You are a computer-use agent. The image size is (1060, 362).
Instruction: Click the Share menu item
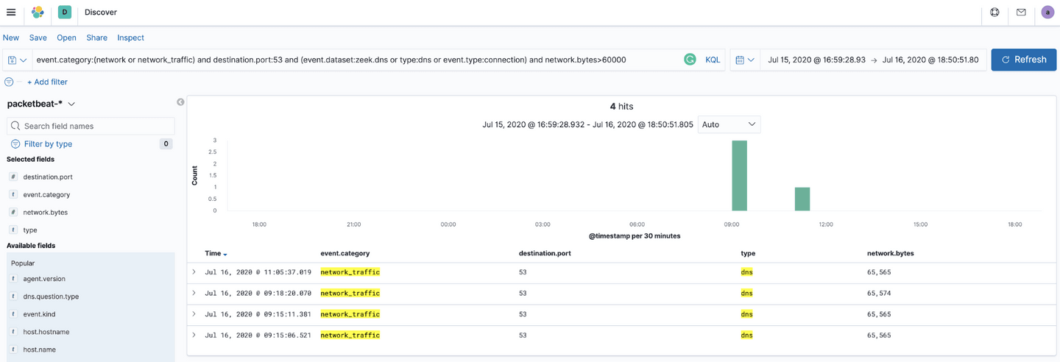pyautogui.click(x=96, y=38)
